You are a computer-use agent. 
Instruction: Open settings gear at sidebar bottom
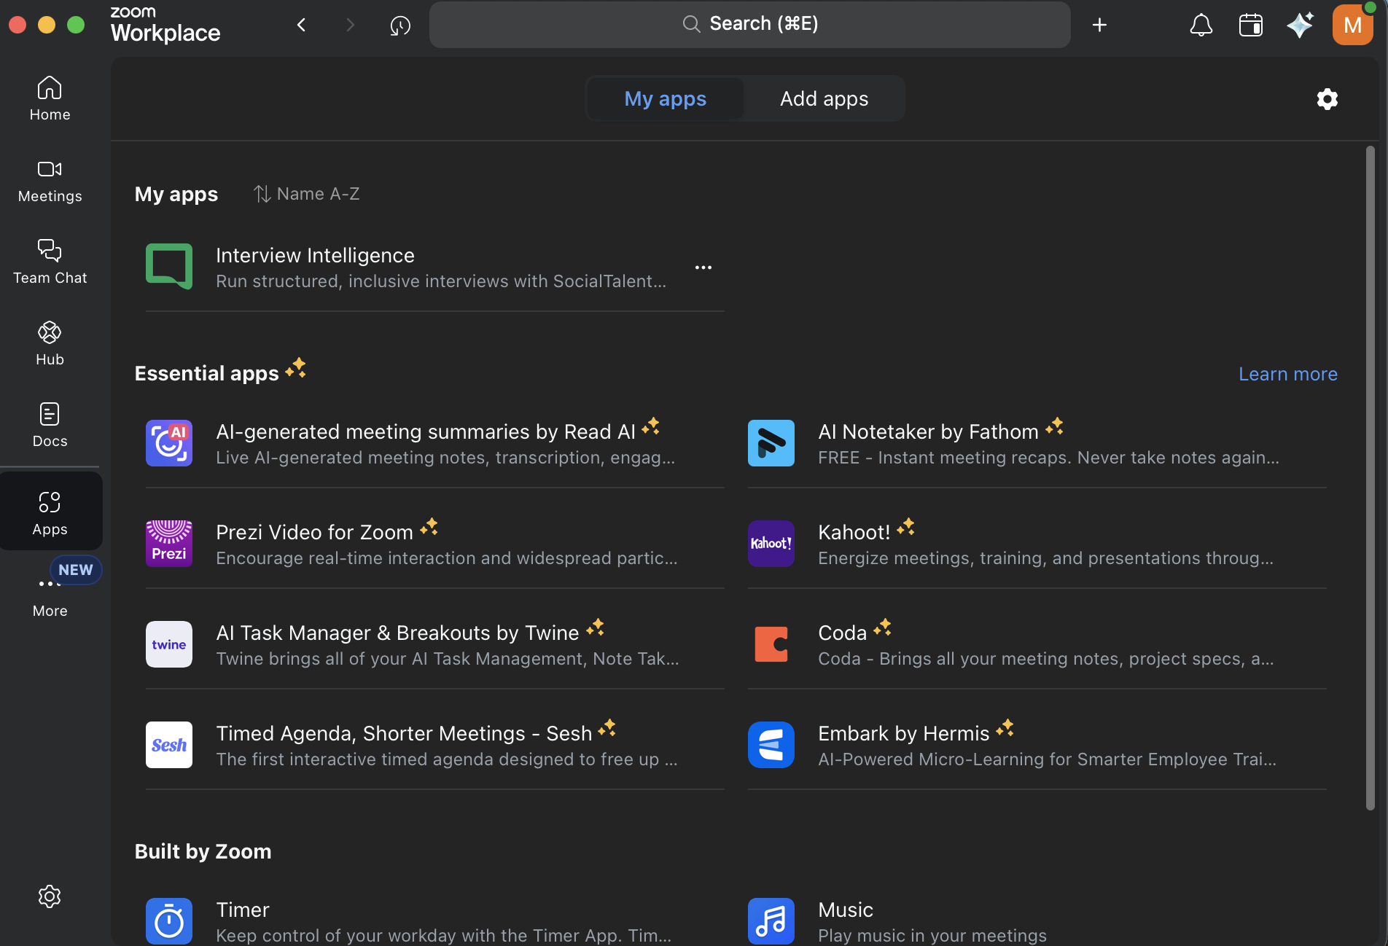(50, 896)
